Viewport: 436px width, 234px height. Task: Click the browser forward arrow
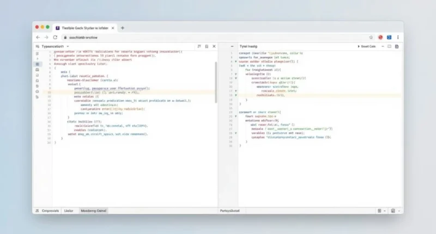click(x=46, y=37)
